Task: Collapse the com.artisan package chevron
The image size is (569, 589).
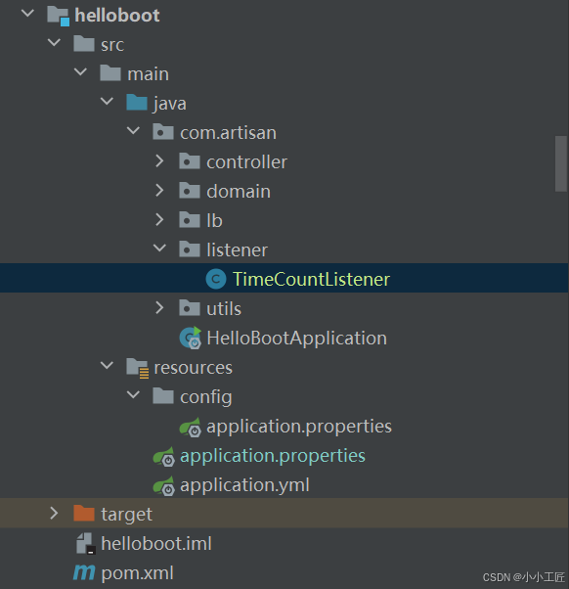Action: click(x=133, y=131)
